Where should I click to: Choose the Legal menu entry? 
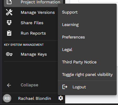[87, 50]
